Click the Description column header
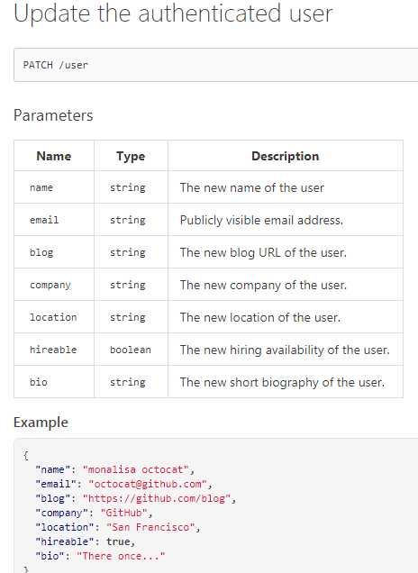Image resolution: width=418 pixels, height=573 pixels. [286, 156]
